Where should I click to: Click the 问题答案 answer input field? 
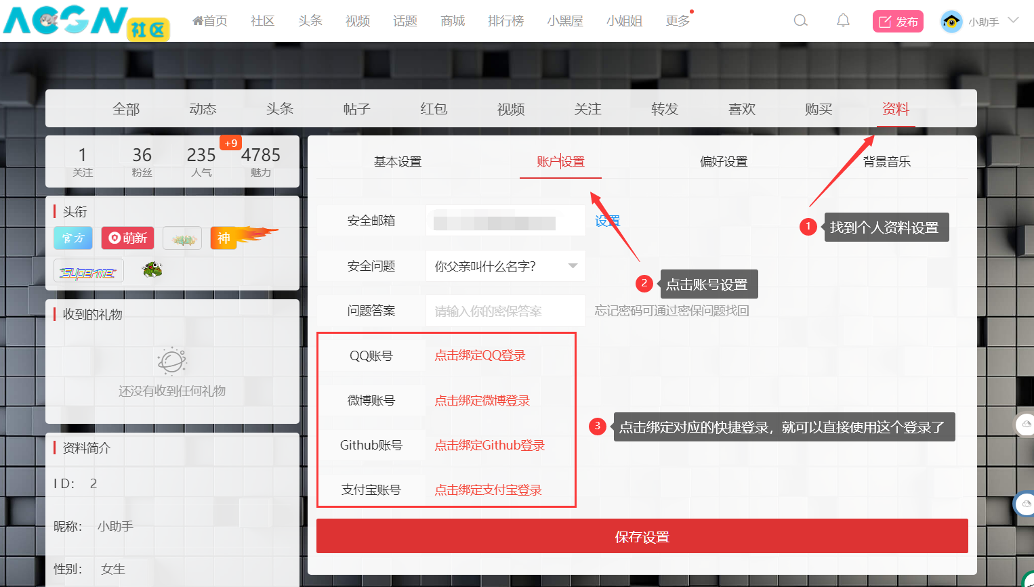tap(505, 311)
